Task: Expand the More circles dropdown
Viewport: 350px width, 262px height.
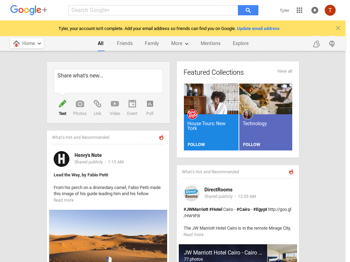Action: [180, 43]
